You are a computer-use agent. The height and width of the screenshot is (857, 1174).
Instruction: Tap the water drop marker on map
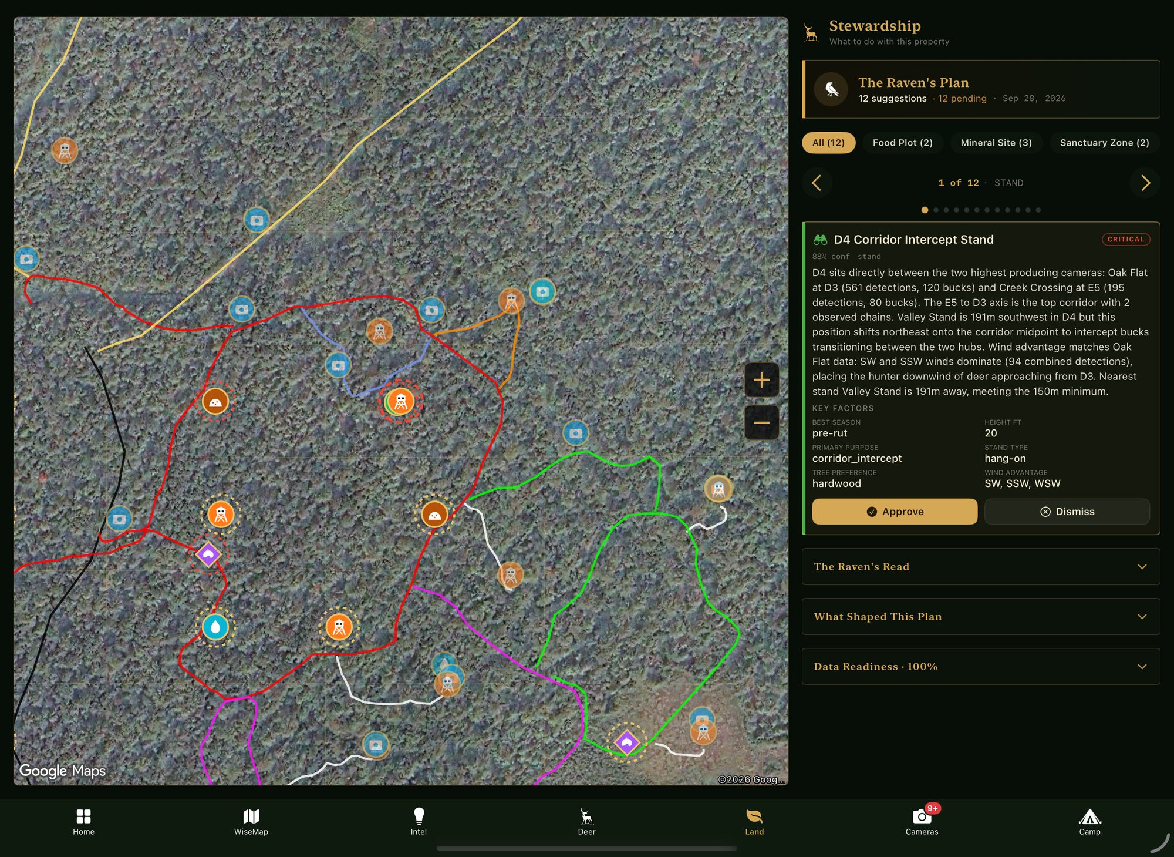(x=215, y=627)
